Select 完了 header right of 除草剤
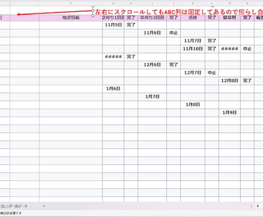 [x=247, y=18]
